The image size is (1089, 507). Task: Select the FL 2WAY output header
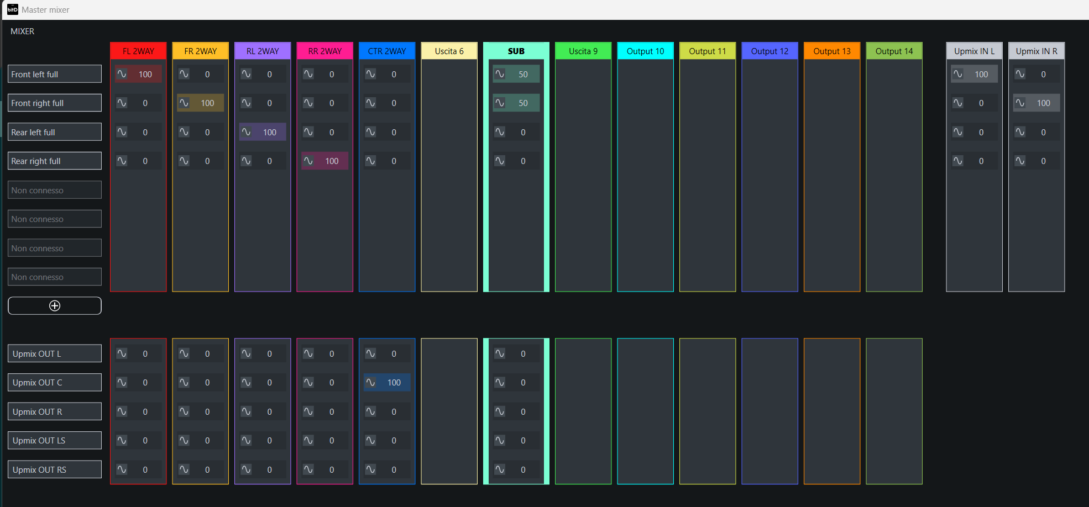[138, 51]
